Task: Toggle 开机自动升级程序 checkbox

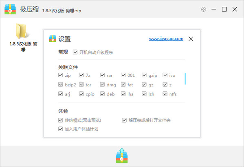Action: point(75,52)
